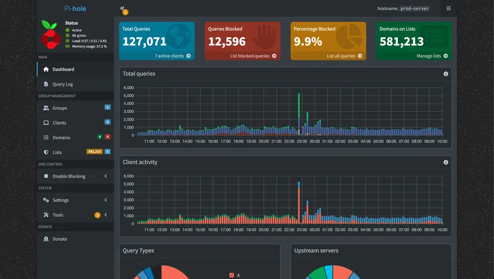Click the green 0 badge beside Domains
This screenshot has width=494, height=279.
100,137
